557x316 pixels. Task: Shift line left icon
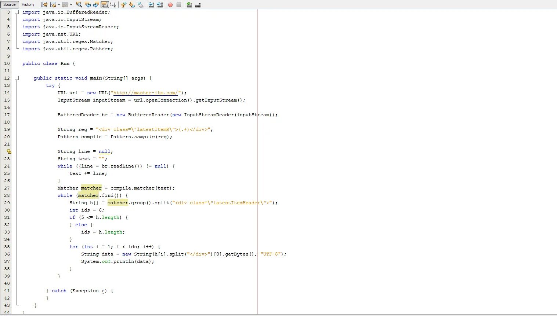[151, 5]
